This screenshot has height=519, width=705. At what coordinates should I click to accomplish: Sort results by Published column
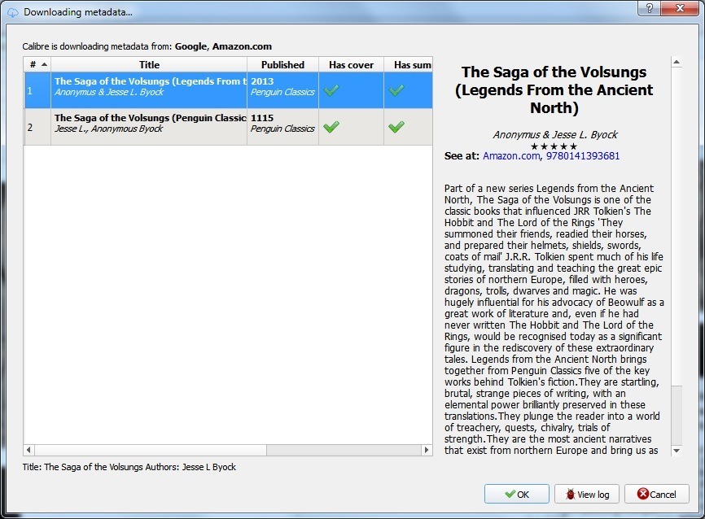(x=282, y=64)
